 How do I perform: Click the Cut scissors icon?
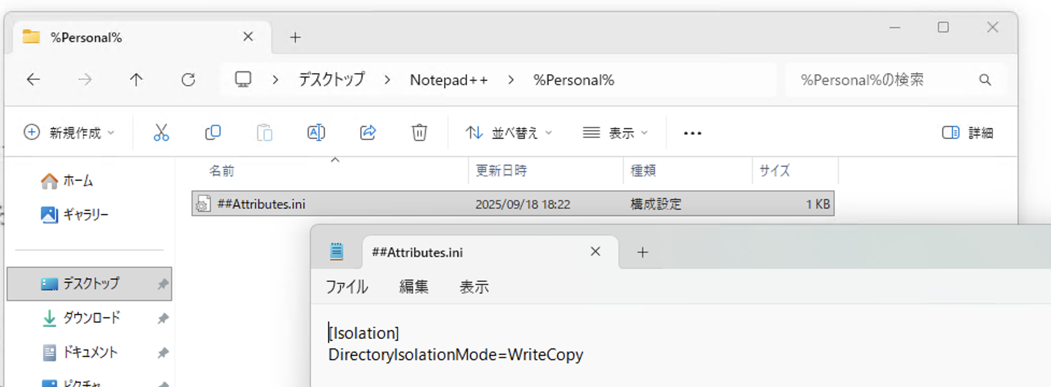point(161,133)
